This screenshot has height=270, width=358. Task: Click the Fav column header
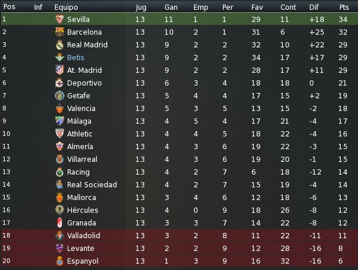257,8
